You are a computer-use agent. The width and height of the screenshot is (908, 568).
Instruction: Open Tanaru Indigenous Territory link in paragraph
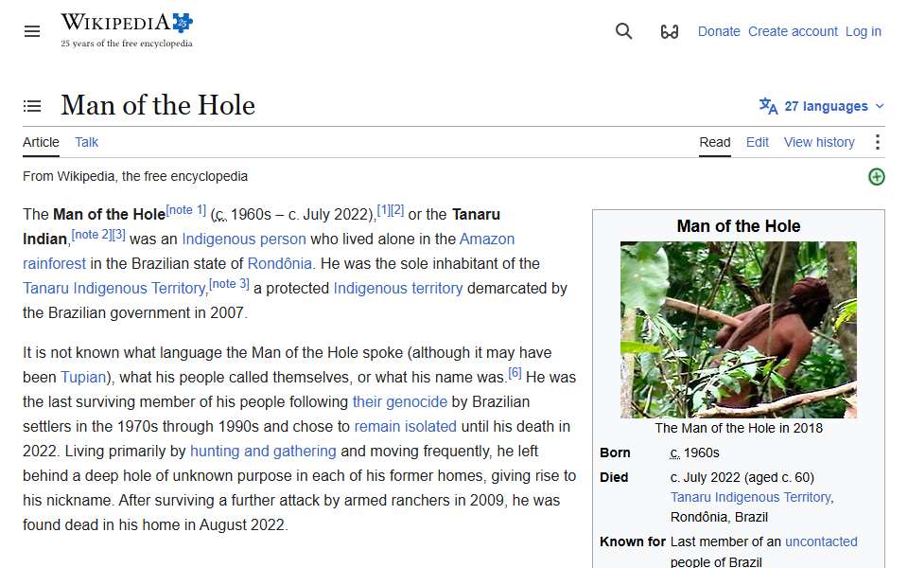click(x=114, y=288)
